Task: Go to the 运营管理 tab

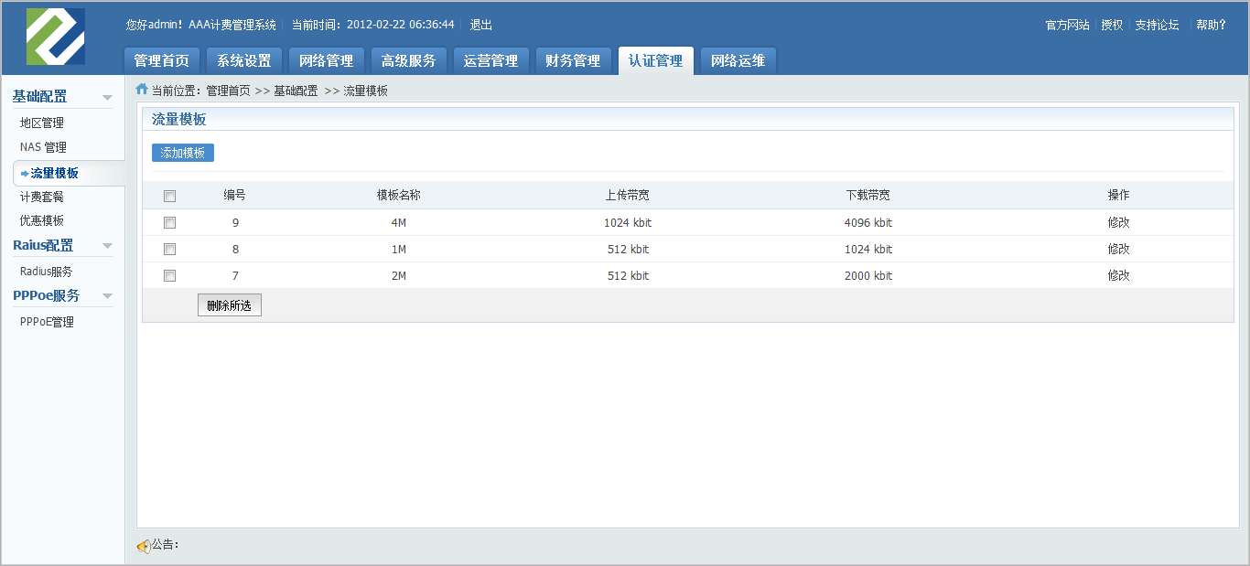Action: pos(490,60)
